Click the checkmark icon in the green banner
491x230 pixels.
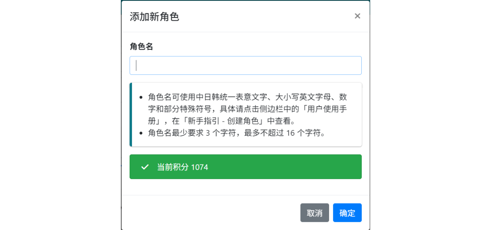coord(144,167)
